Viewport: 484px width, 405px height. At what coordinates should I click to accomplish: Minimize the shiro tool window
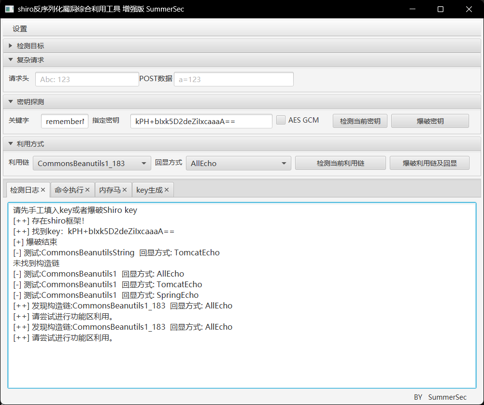pyautogui.click(x=413, y=9)
